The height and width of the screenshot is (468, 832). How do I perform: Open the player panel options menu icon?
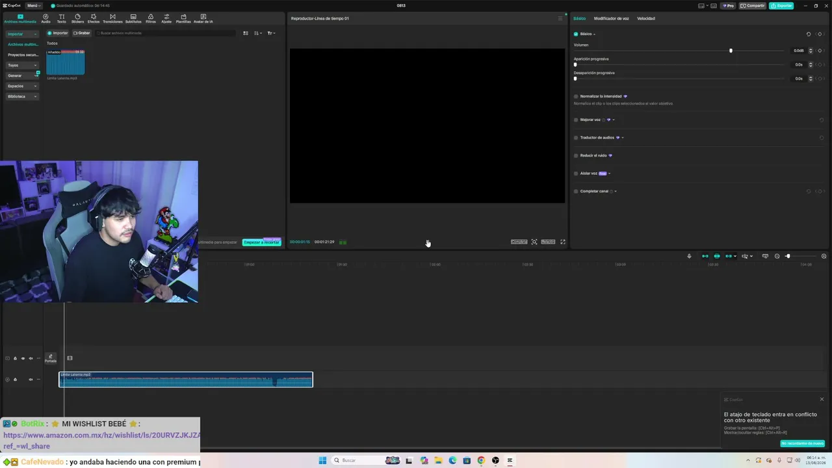tap(560, 18)
